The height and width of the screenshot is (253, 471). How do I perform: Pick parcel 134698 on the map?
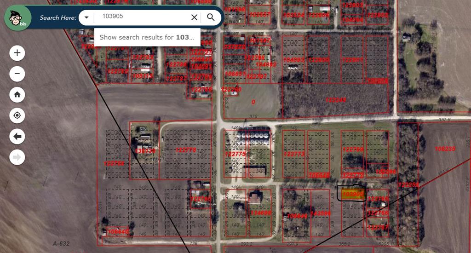tap(260, 213)
